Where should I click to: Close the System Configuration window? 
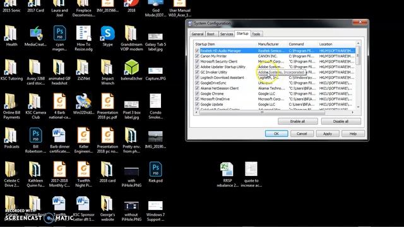(x=360, y=23)
